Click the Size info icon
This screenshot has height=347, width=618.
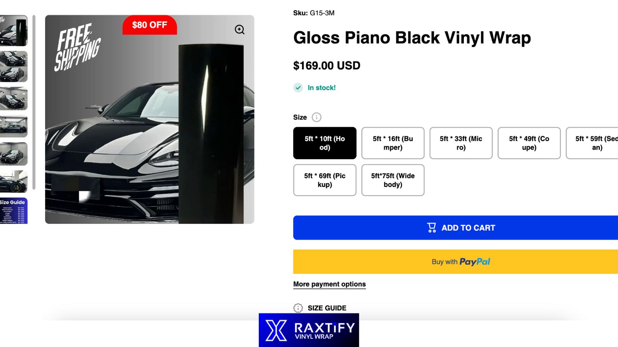(316, 117)
